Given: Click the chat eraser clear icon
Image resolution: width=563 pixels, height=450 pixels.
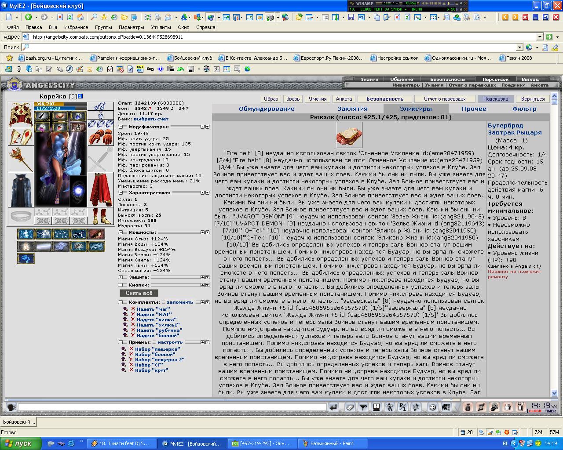Looking at the screenshot, I should [350, 407].
